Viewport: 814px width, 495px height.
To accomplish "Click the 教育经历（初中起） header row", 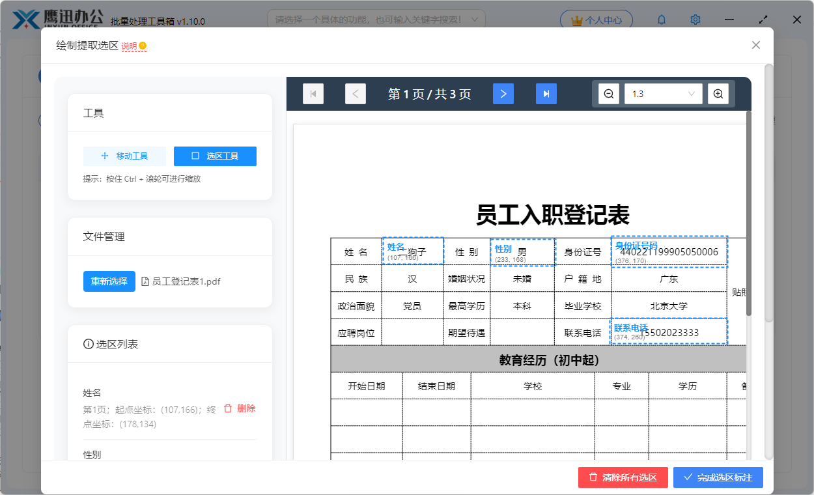I will click(x=539, y=360).
